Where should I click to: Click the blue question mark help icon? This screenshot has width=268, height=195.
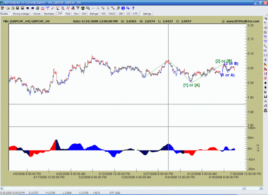click(133, 8)
